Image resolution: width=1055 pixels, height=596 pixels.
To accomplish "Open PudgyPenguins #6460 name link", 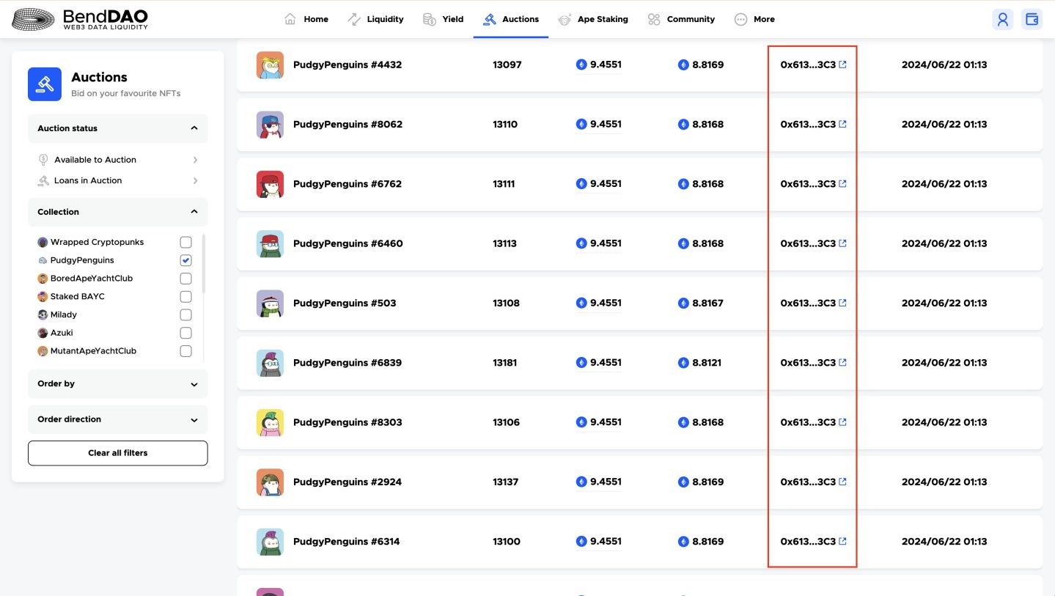I will point(348,243).
